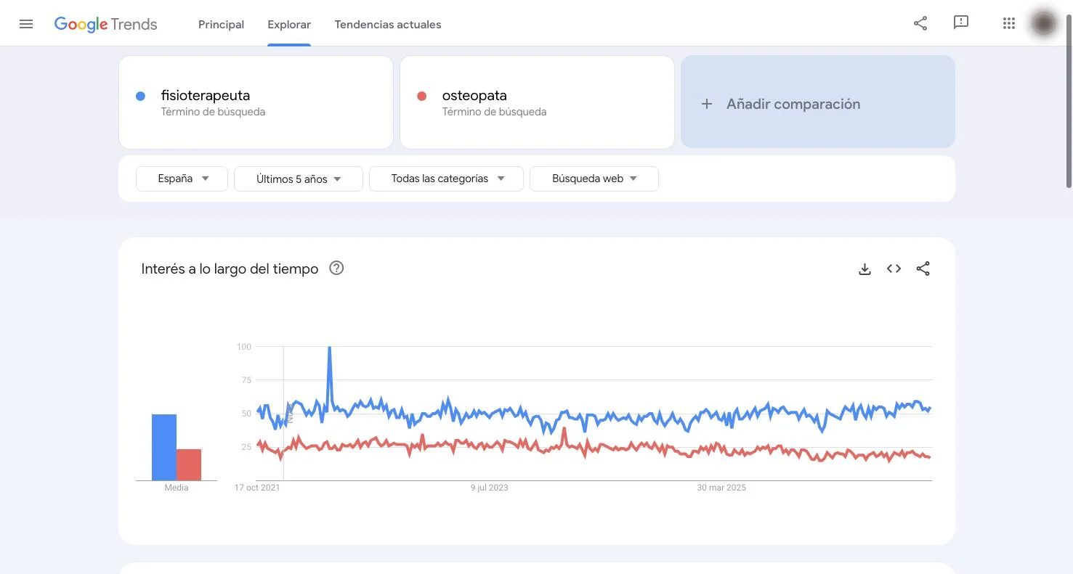Click the blue dot next to fisioterapeuta
Viewport: 1073px width, 574px height.
point(141,96)
